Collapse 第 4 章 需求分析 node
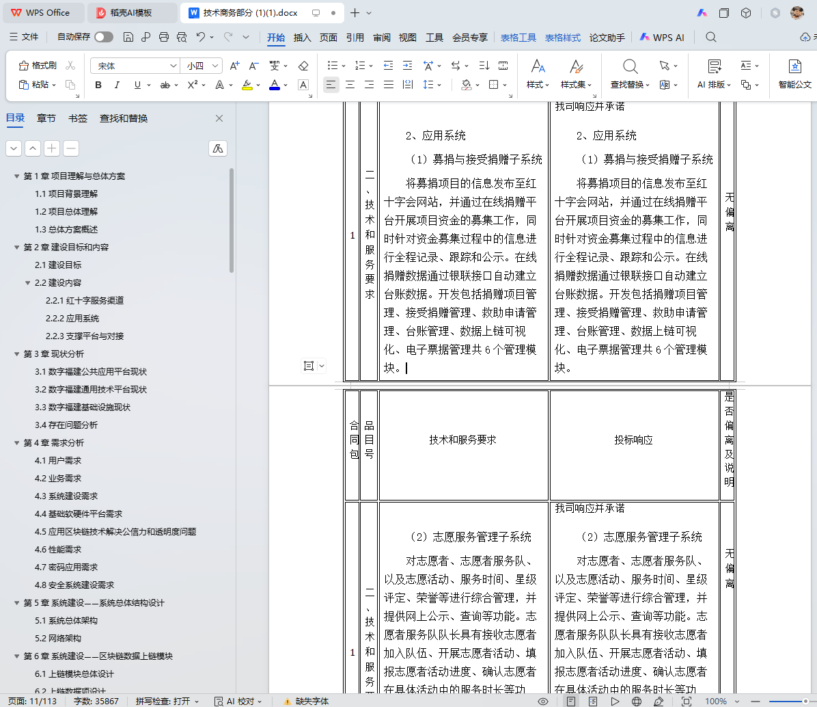 (16, 442)
